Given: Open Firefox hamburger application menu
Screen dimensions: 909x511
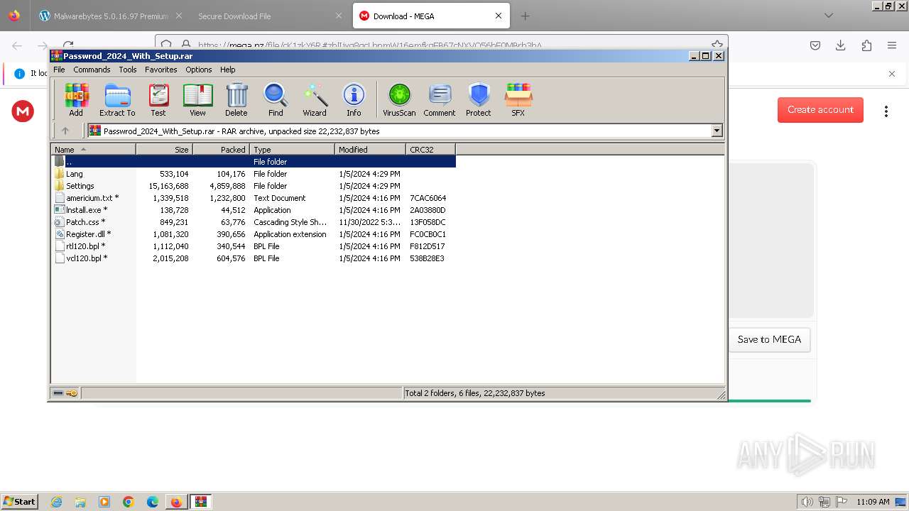Looking at the screenshot, I should click(892, 45).
